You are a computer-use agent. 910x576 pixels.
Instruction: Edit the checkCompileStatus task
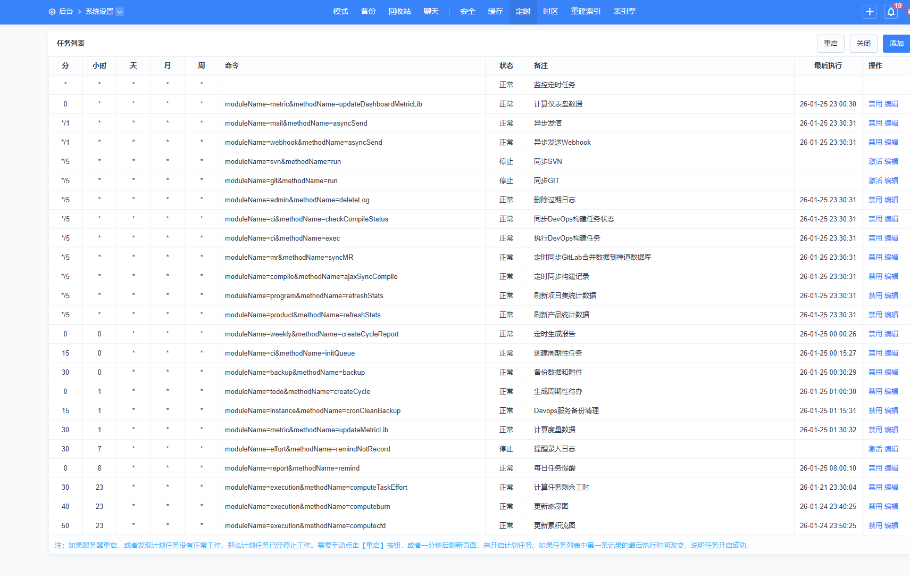click(891, 219)
